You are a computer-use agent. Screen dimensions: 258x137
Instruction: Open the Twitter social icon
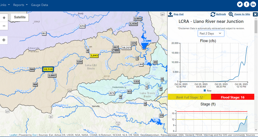point(240,4)
